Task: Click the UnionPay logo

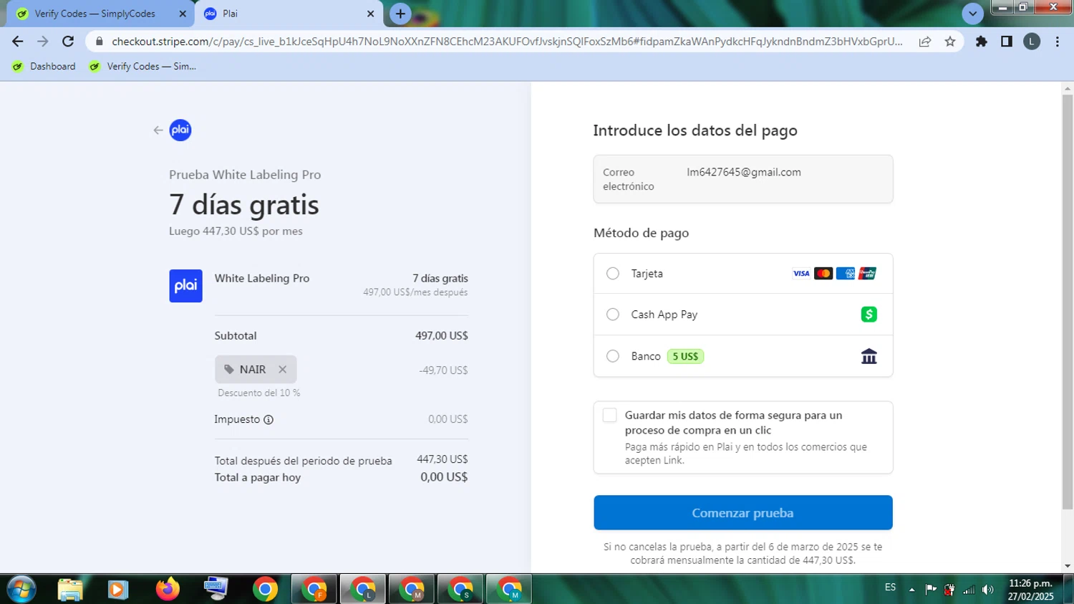Action: [867, 274]
